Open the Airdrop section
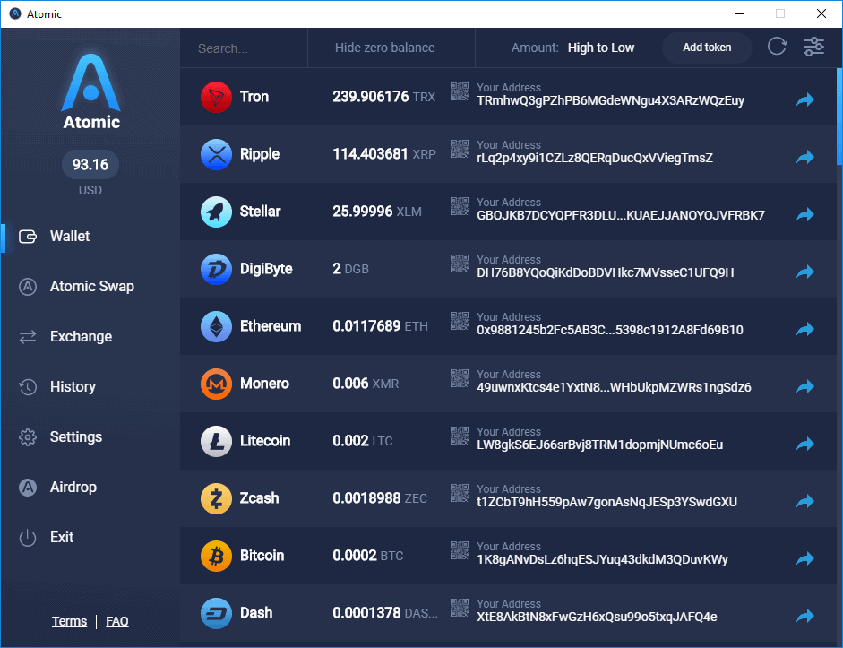 (57, 488)
